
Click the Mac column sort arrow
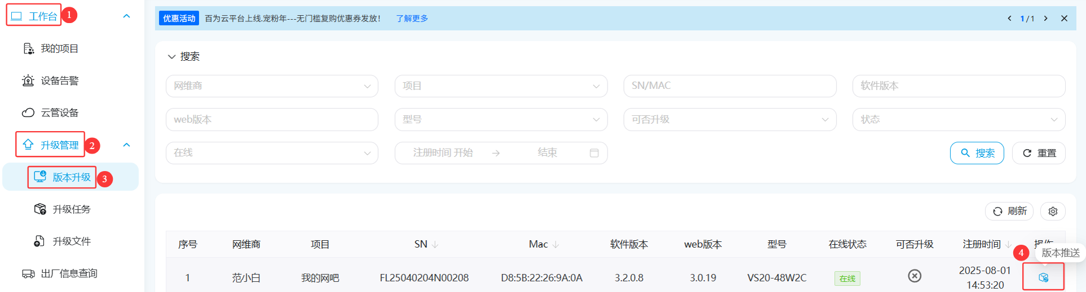click(x=556, y=244)
